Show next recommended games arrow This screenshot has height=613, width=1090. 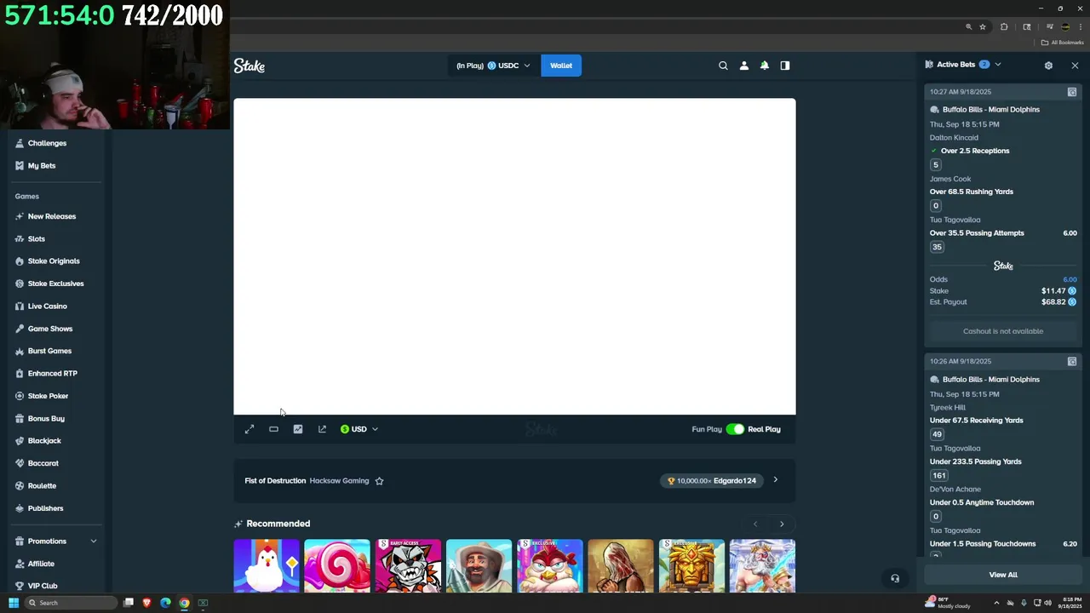(782, 524)
